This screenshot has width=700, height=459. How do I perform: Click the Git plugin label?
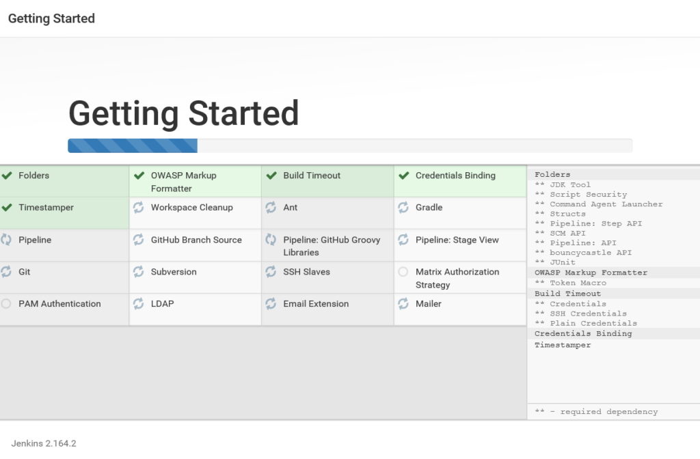click(x=24, y=272)
